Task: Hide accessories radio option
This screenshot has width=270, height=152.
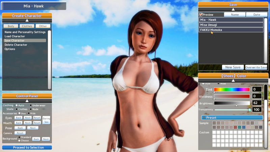Action: tap(29, 113)
